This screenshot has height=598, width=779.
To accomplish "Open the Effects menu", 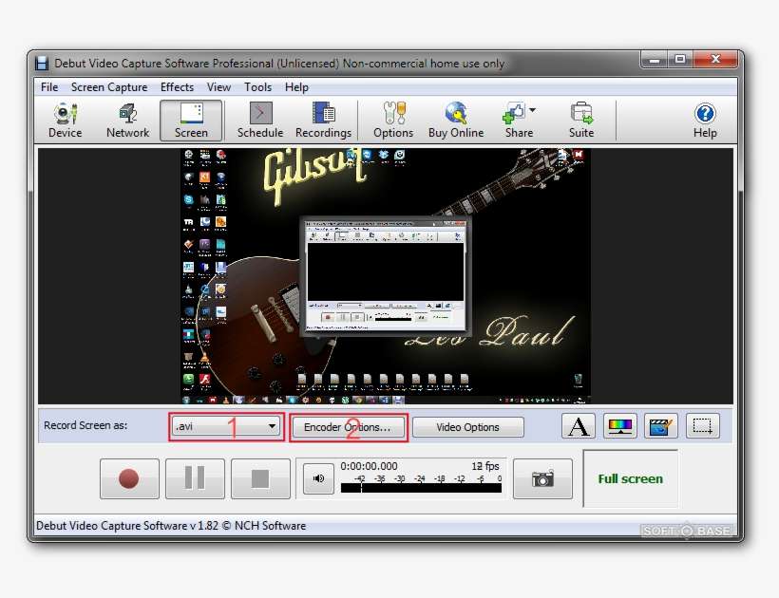I will (177, 86).
